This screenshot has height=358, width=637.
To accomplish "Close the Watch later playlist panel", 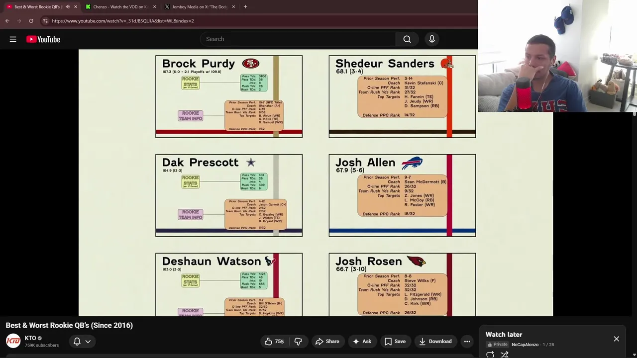I will pos(616,339).
